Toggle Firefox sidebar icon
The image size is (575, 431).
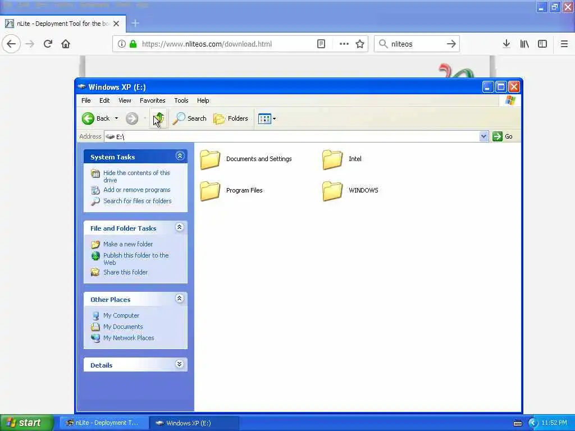542,44
